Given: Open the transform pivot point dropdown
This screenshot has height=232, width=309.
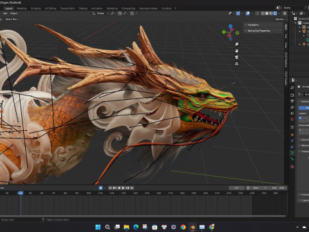Looking at the screenshot, I should [x=113, y=14].
